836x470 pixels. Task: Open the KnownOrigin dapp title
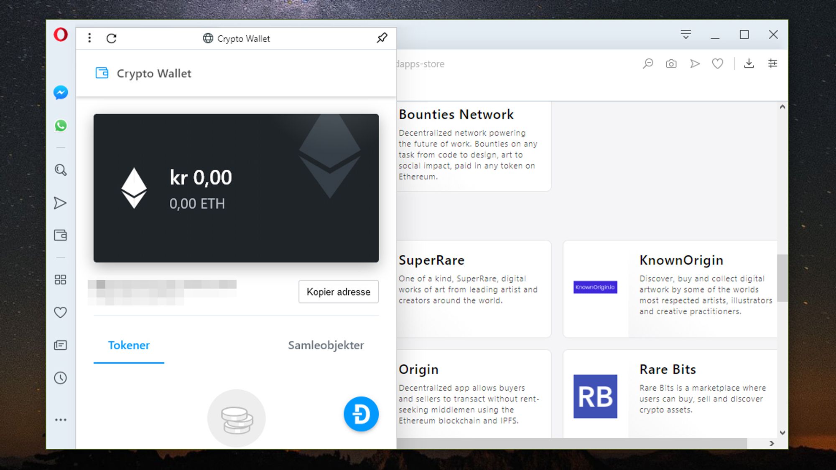(681, 260)
